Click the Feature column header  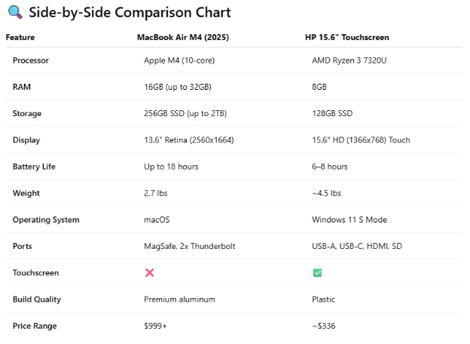(20, 37)
